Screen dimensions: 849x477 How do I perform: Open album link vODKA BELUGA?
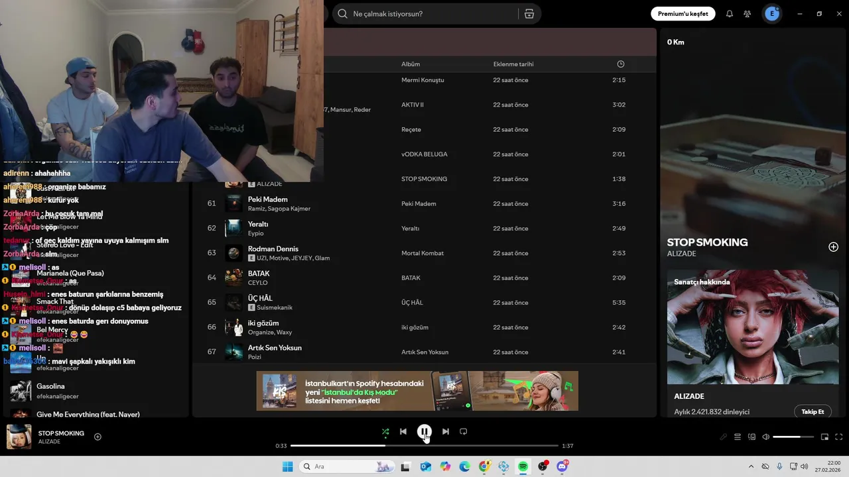[424, 154]
